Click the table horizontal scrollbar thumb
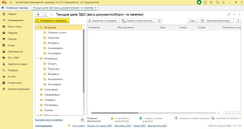Viewport: 244px width, 129px height. tap(115, 113)
